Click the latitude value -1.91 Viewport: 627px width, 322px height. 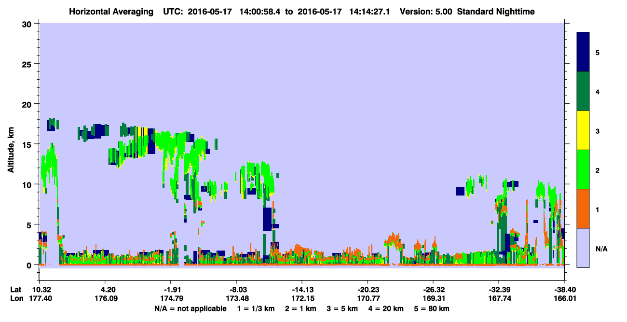(x=172, y=290)
